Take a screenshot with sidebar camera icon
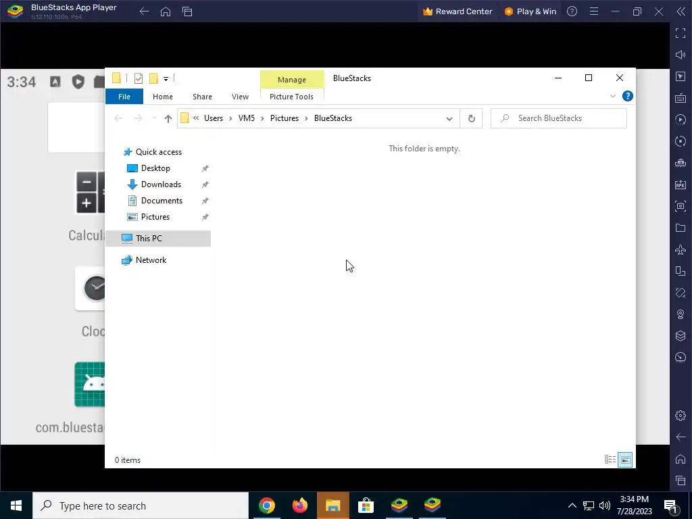Viewport: 692px width, 519px height. (681, 206)
